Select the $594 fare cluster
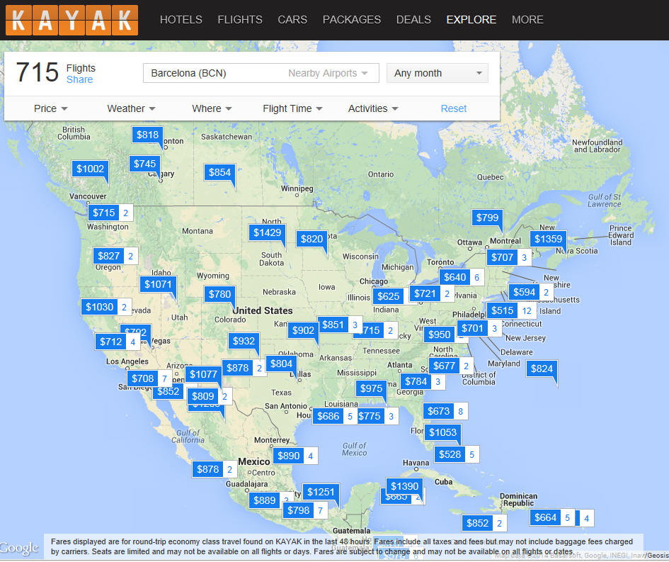The width and height of the screenshot is (669, 562). click(531, 292)
